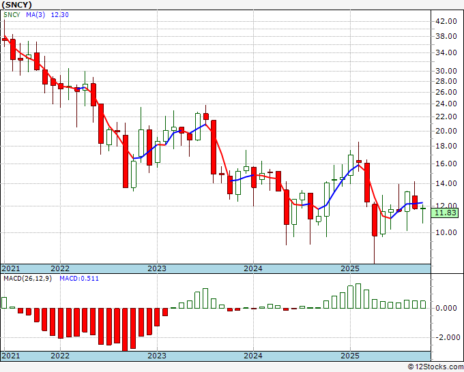Click 2021 on the MACD panel timeline
Screen dimensions: 464x372
click(11, 356)
